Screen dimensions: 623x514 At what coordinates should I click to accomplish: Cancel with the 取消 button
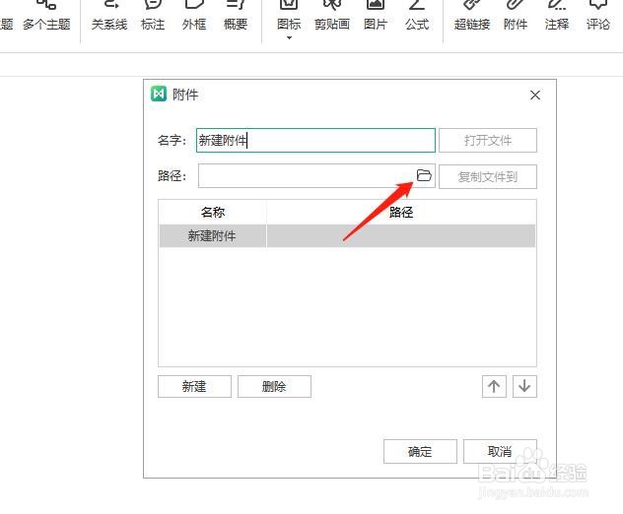[500, 451]
